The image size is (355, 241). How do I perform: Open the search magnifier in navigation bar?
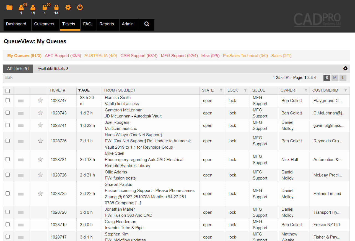click(x=147, y=24)
